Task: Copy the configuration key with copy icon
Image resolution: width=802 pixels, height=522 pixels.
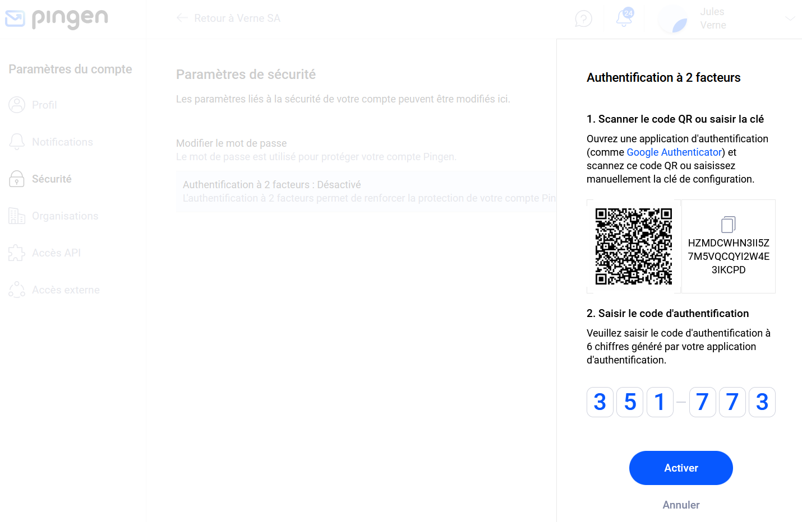Action: coord(728,225)
